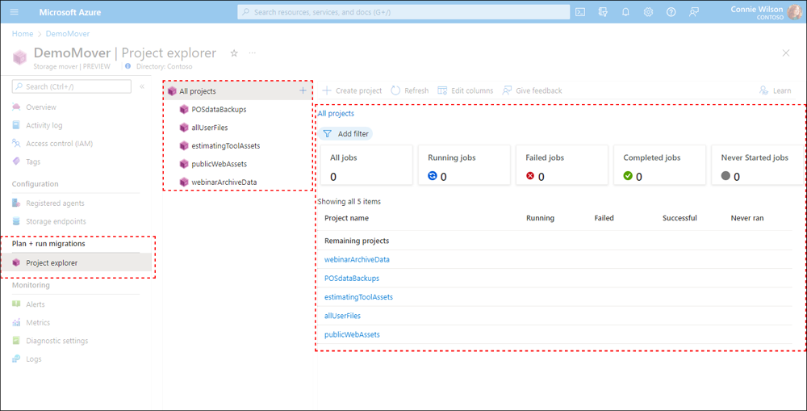Viewport: 807px width, 411px height.
Task: Select the Never Started jobs card
Action: [758, 165]
